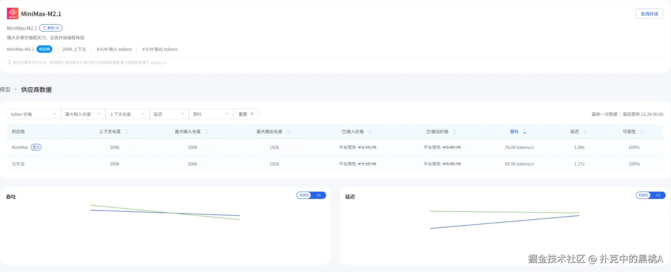The width and height of the screenshot is (671, 272).
Task: Click the lightbulb citation notice icon
Action: (x=9, y=62)
